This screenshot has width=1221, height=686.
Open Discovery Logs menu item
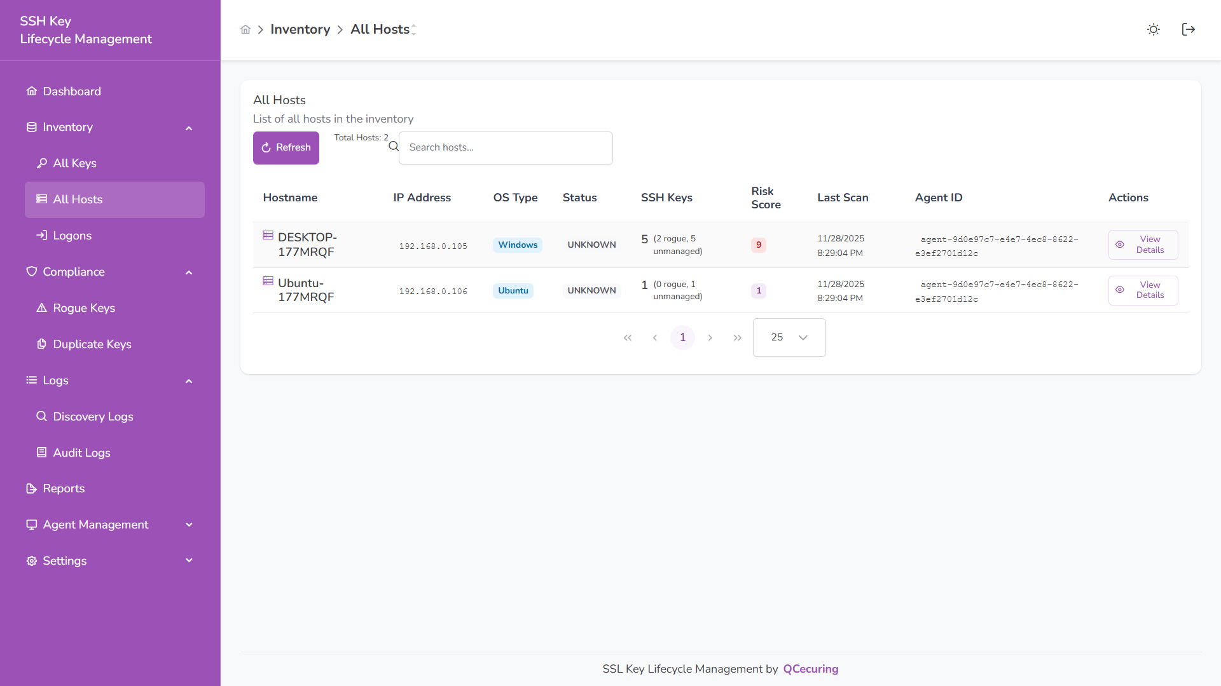tap(93, 417)
